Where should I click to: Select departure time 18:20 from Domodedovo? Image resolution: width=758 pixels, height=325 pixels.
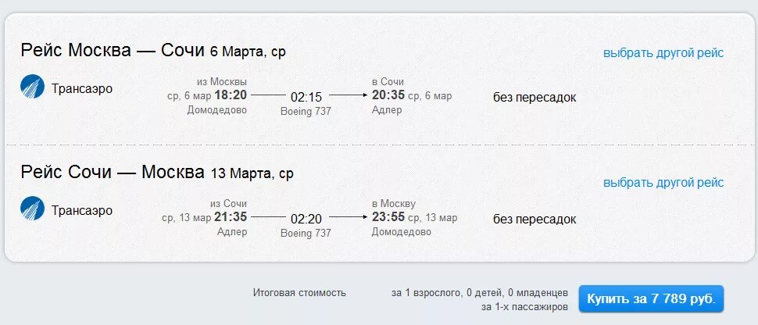[231, 95]
